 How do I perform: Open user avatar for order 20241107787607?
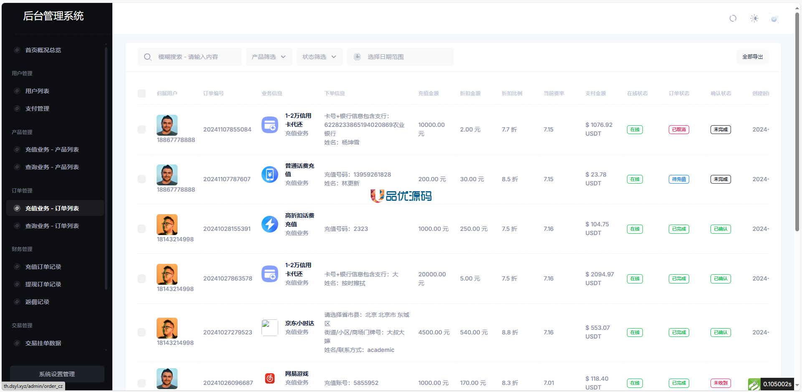point(167,175)
